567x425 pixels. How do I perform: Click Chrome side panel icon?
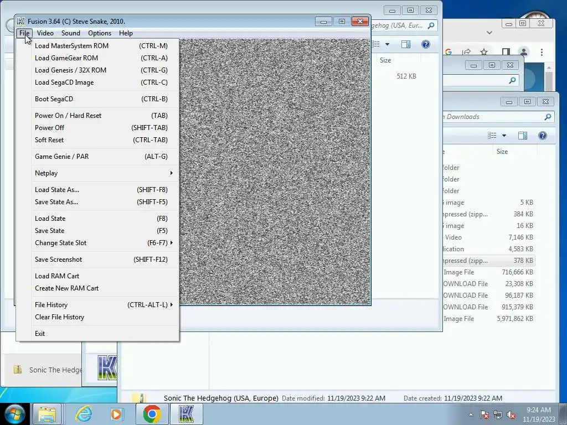506,52
